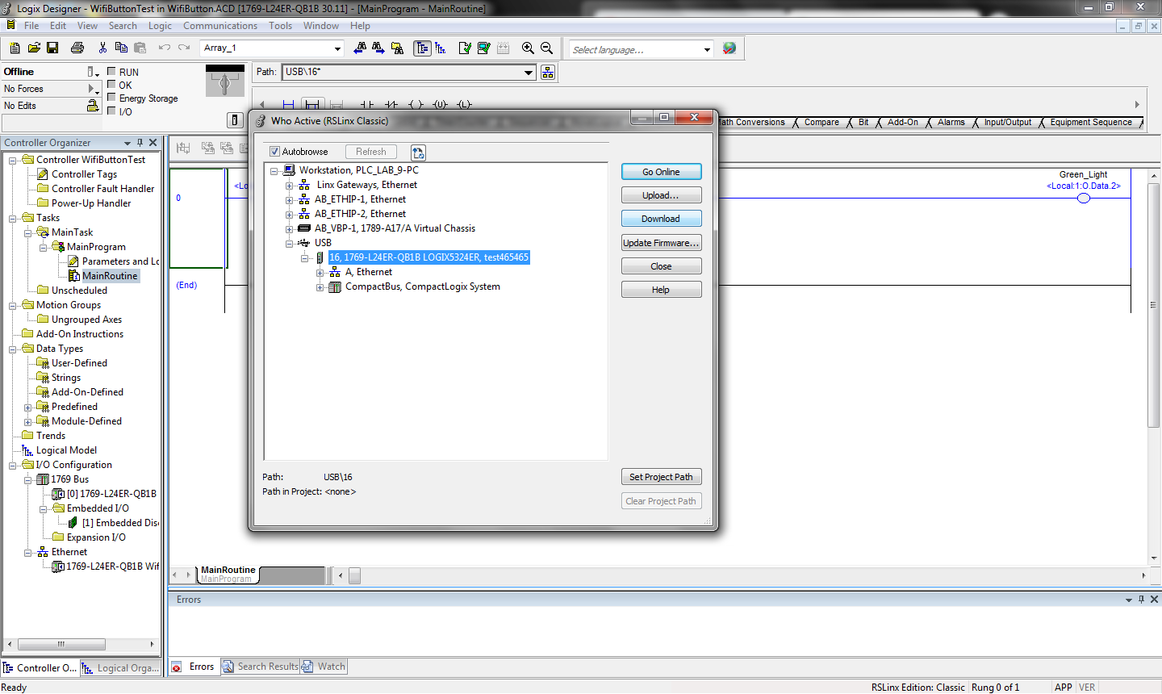Toggle the RUN status checkbox
This screenshot has width=1162, height=694.
coord(111,71)
